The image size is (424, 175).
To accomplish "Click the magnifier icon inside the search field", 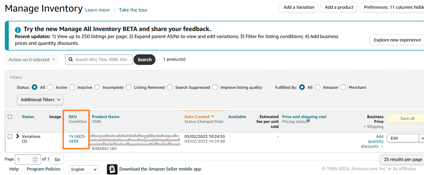I will pyautogui.click(x=70, y=59).
